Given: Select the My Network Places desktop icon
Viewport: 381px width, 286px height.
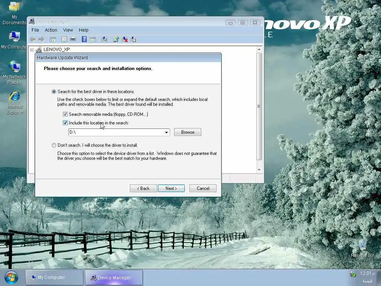Looking at the screenshot, I should (x=15, y=73).
